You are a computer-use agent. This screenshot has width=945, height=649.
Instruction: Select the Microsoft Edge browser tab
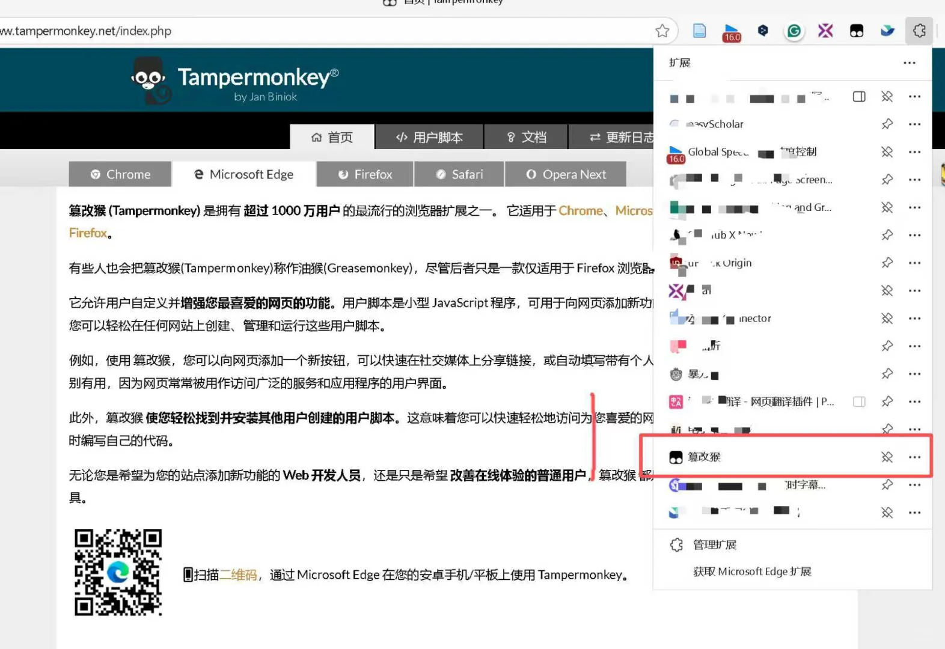tap(244, 174)
